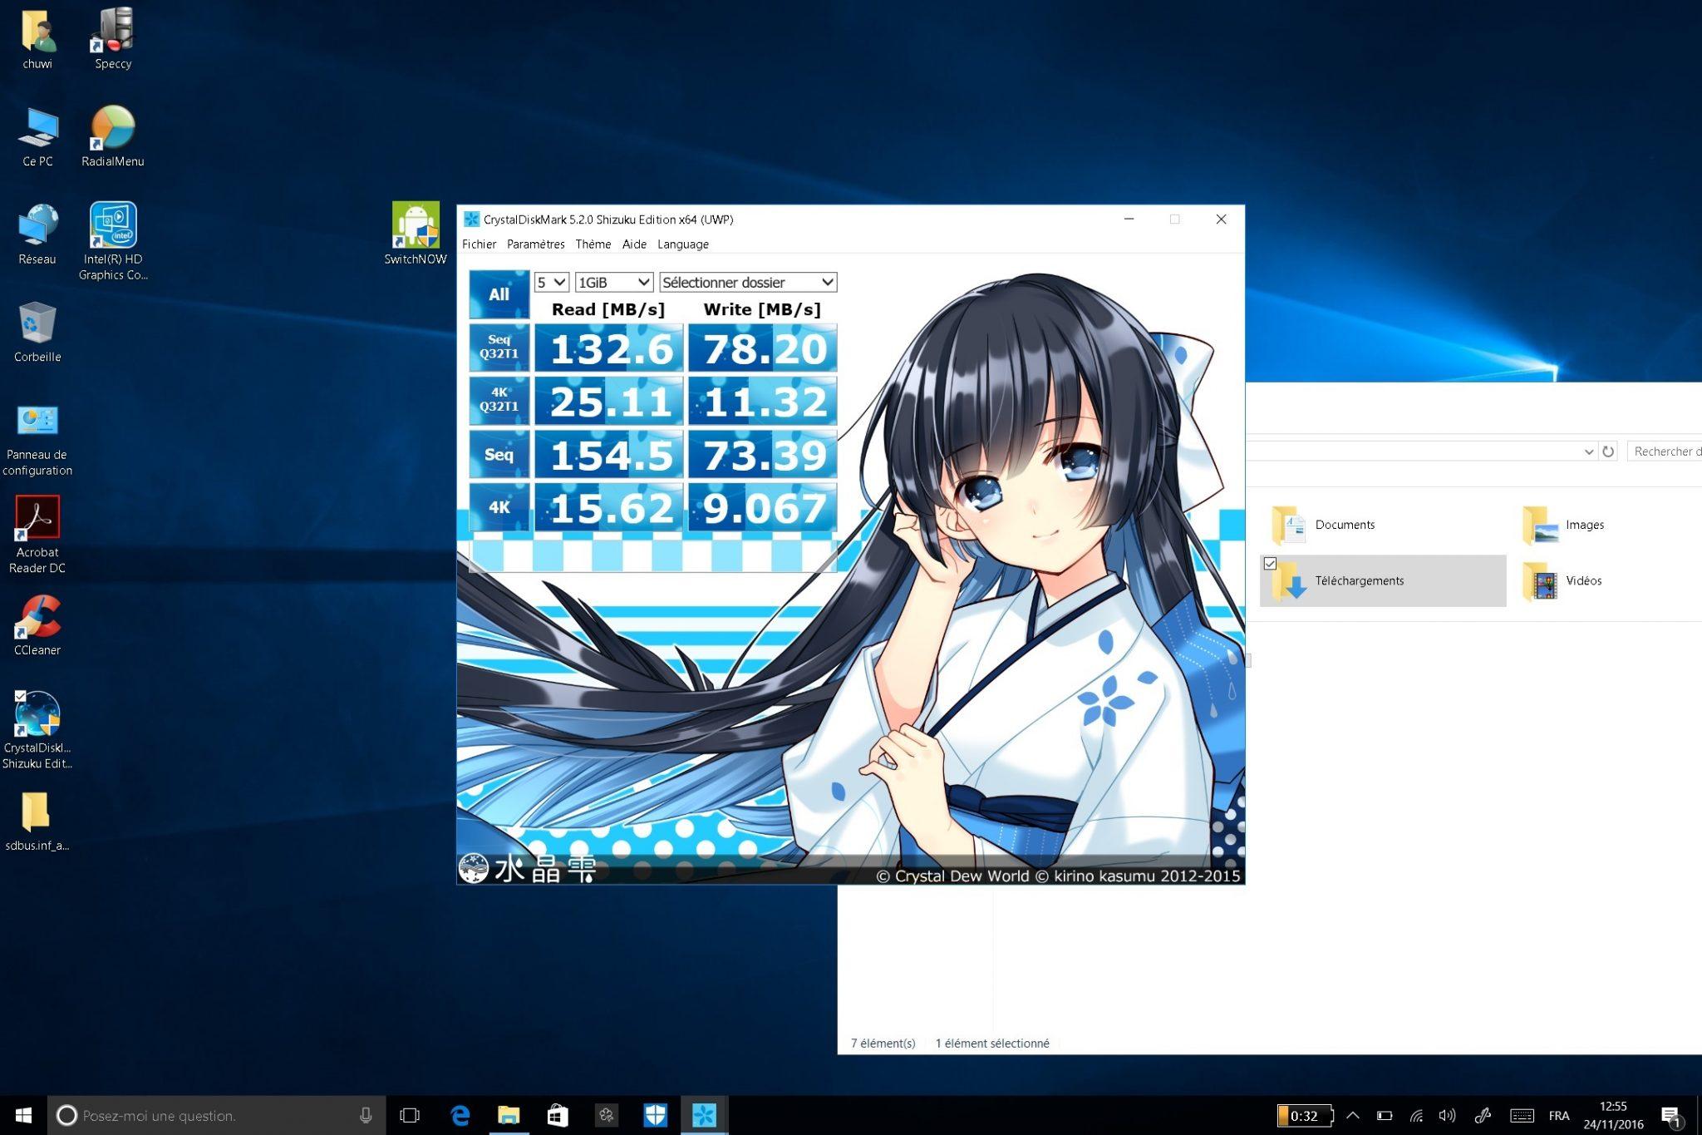The width and height of the screenshot is (1702, 1135).
Task: Show hidden system tray icons chevron
Action: click(x=1352, y=1115)
